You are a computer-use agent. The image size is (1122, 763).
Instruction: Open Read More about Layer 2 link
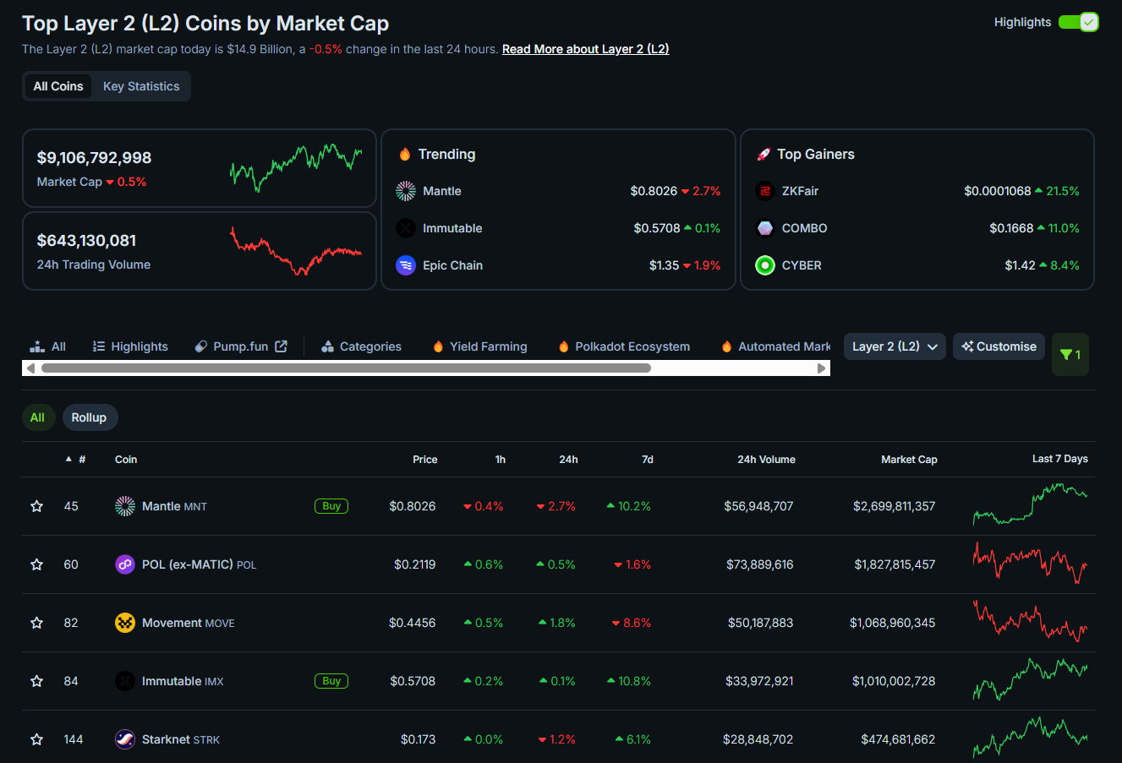[585, 49]
